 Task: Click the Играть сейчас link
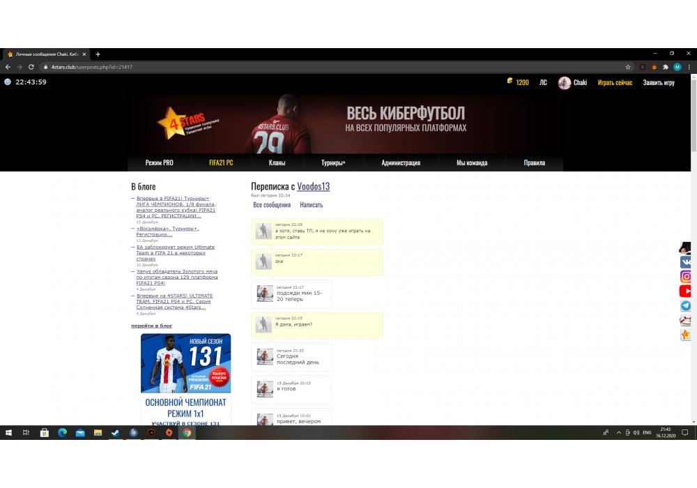click(x=615, y=83)
